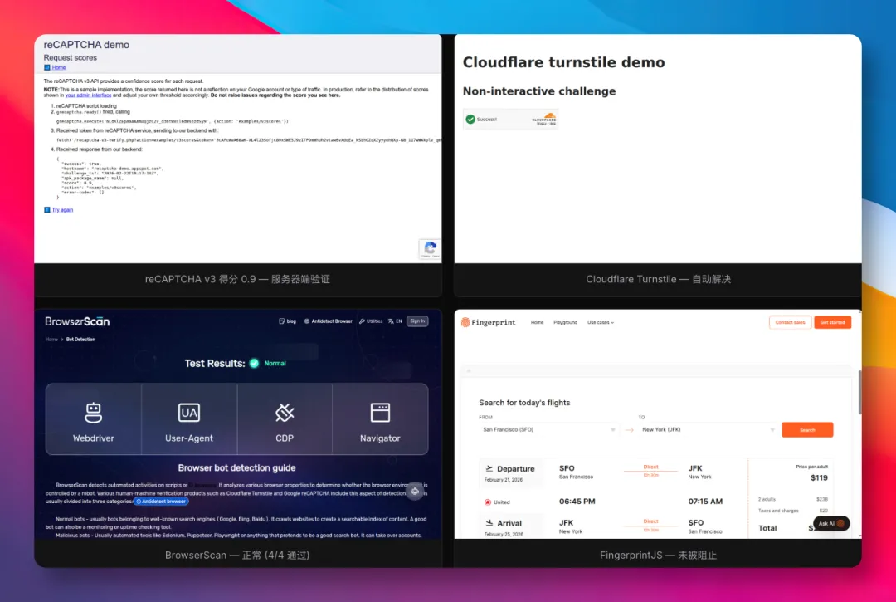Click the Arrival plane icon
Screen dimensions: 896x602
pos(489,522)
